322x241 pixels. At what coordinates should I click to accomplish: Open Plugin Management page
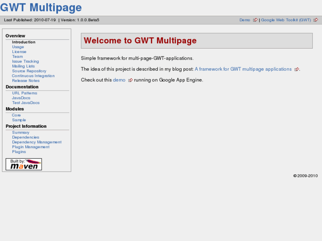coord(31,147)
